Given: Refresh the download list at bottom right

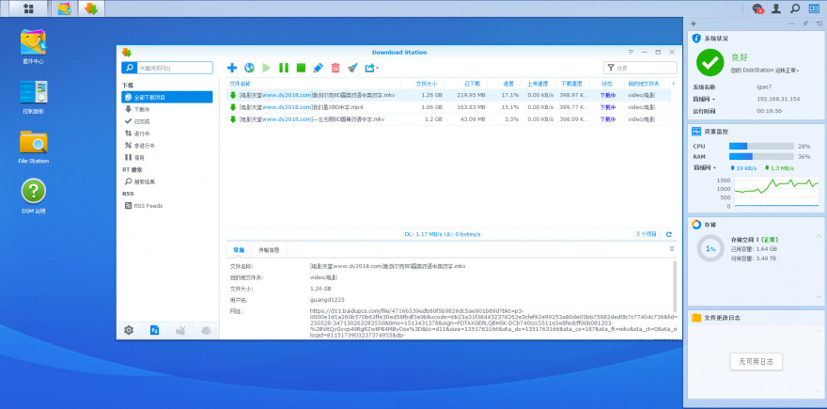Looking at the screenshot, I should click(668, 233).
